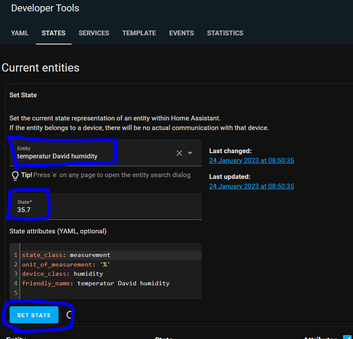The width and height of the screenshot is (353, 339).
Task: Select the States tab
Action: click(x=54, y=33)
